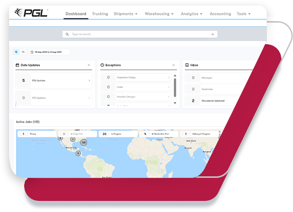293x212 pixels.
Task: Click the Exceptions clock icon
Action: click(102, 65)
